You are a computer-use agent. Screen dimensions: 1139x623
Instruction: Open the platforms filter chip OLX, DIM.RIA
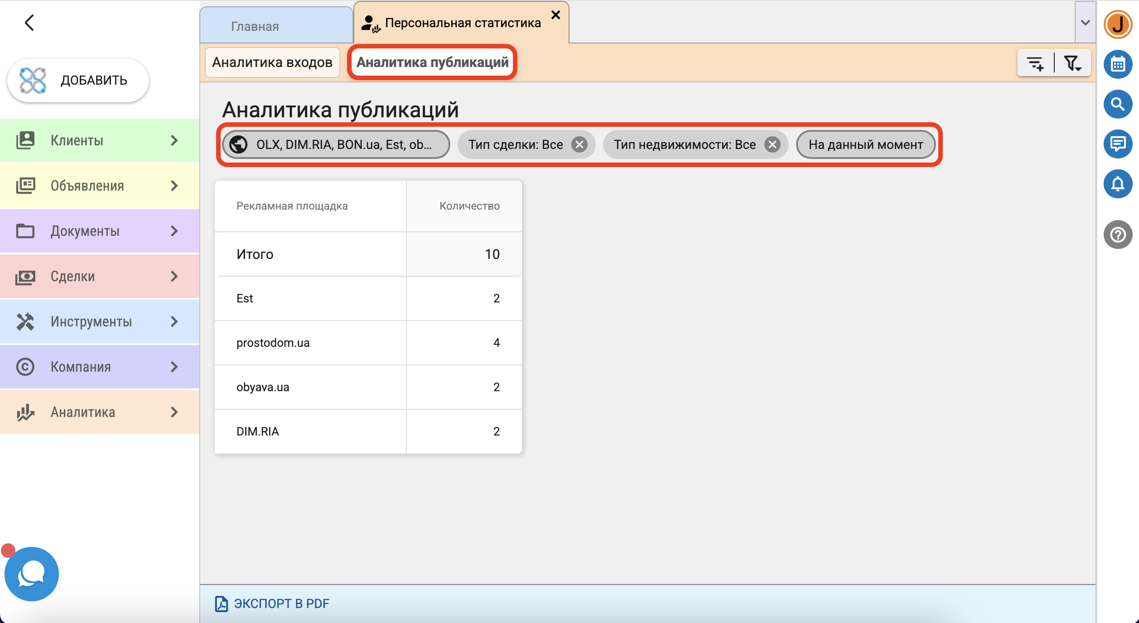coord(336,145)
